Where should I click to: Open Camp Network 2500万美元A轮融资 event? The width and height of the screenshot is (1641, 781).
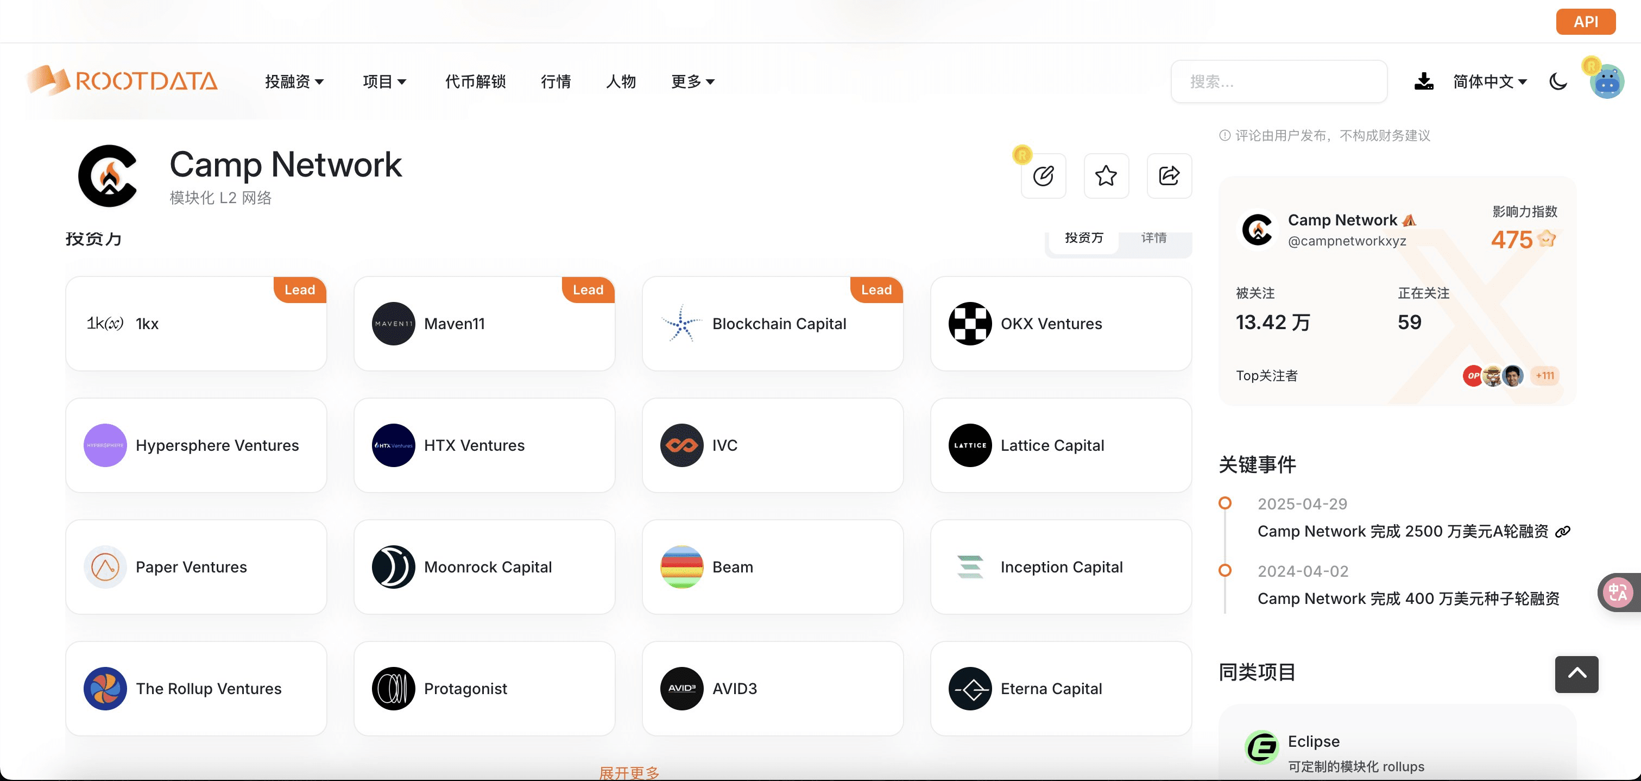pos(1403,531)
